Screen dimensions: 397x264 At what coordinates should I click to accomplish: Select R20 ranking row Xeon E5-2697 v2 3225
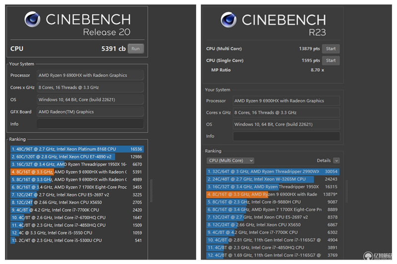coord(77,195)
